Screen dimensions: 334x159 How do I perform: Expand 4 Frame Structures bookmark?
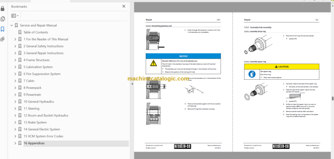pos(15,60)
